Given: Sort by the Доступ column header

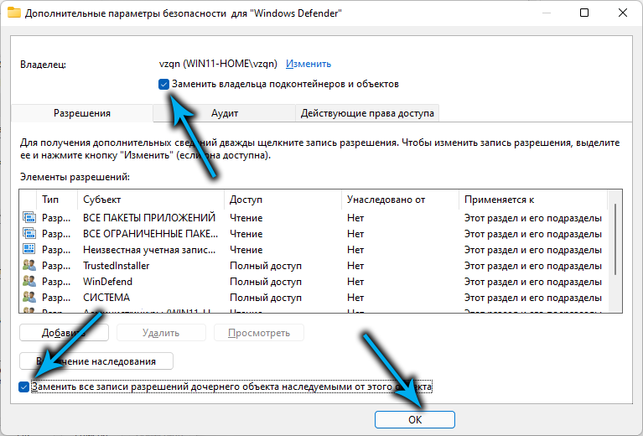Looking at the screenshot, I should tap(283, 200).
